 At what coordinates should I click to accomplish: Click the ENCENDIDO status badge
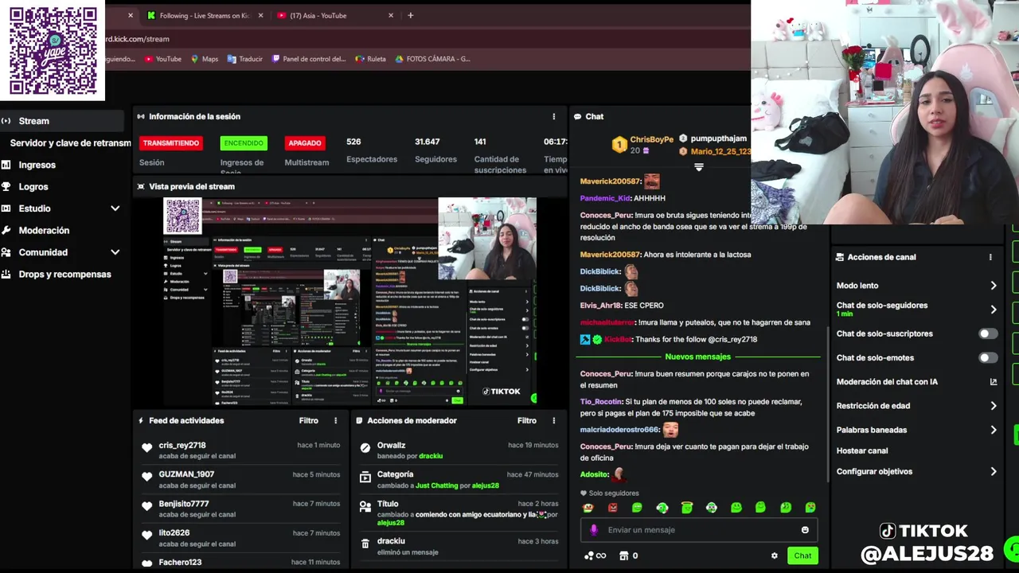tap(244, 143)
